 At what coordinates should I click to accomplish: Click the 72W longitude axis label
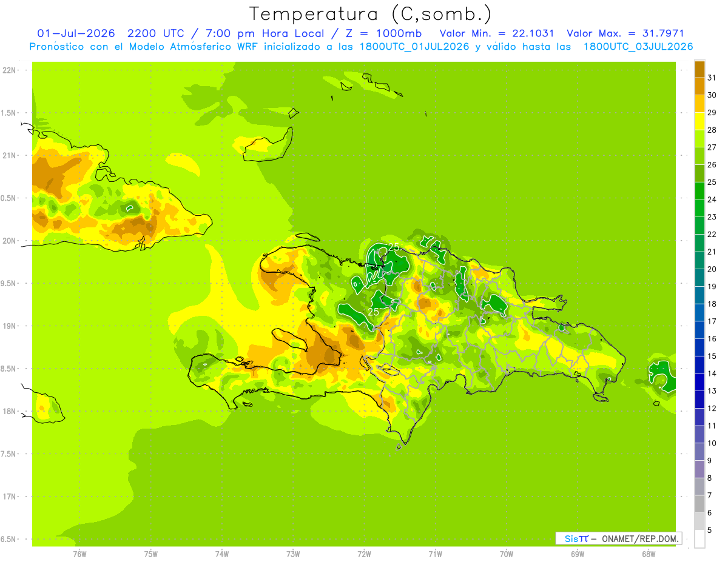[364, 554]
